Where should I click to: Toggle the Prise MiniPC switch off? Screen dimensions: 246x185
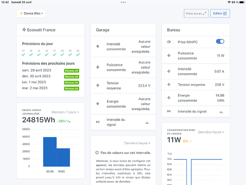pyautogui.click(x=220, y=42)
